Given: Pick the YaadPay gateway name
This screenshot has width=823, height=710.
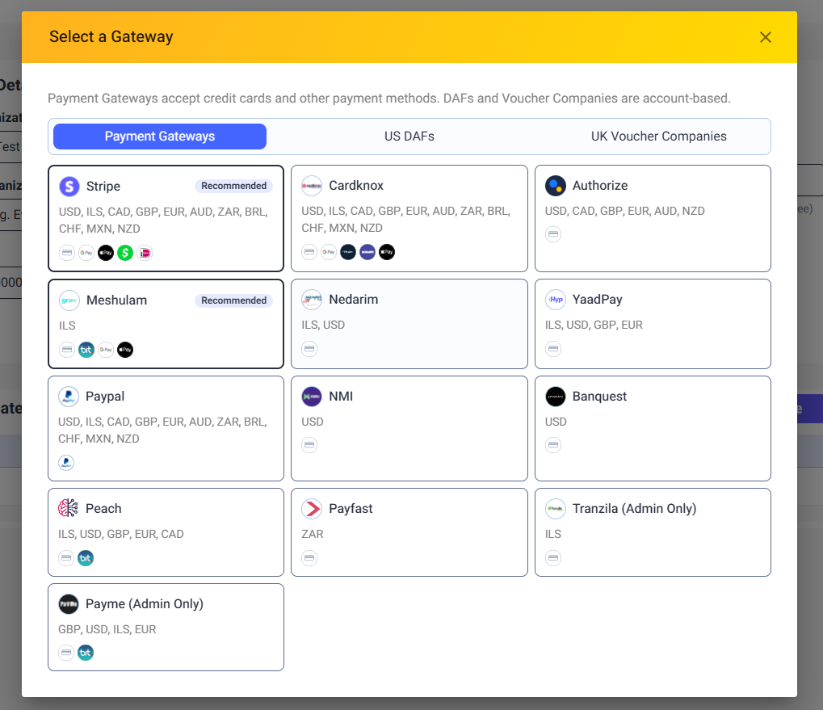Looking at the screenshot, I should pos(598,300).
